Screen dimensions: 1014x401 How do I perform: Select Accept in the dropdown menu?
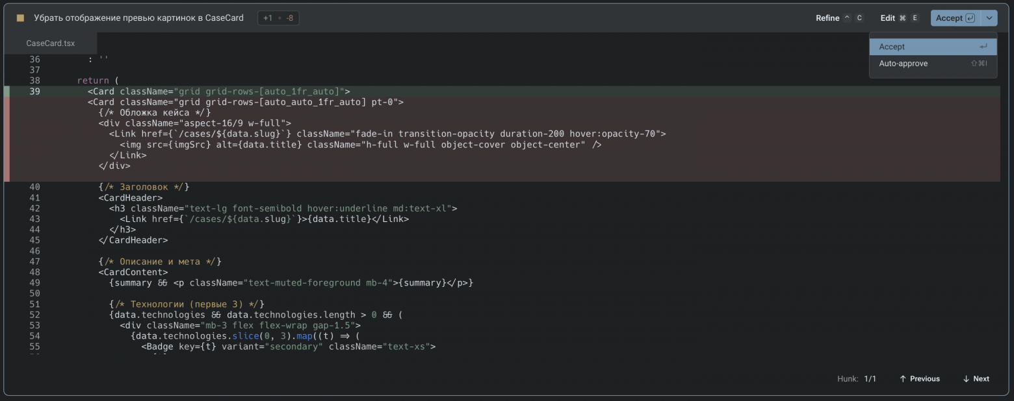point(932,47)
